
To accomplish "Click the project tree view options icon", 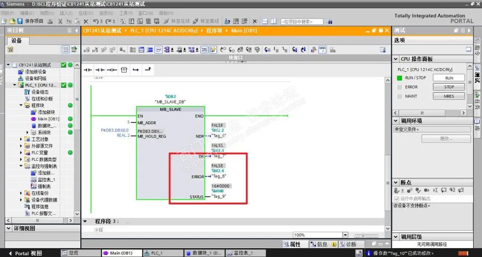I will pyautogui.click(x=66, y=49).
